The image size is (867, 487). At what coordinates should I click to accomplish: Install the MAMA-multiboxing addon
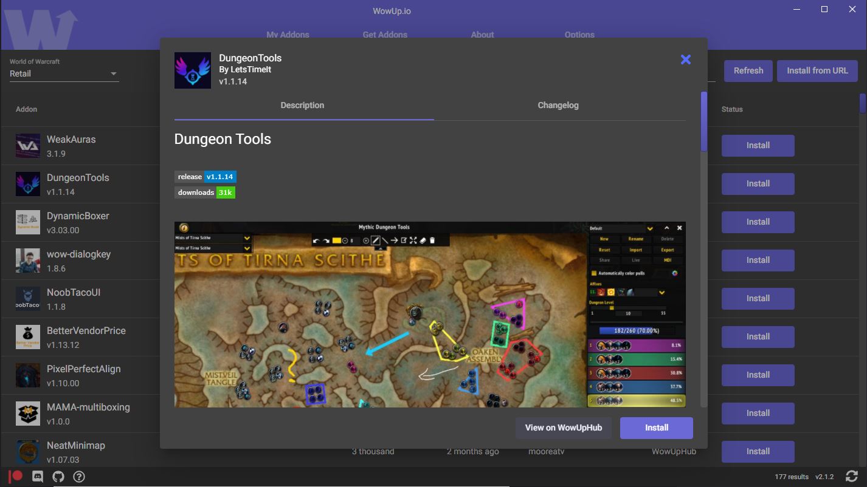pyautogui.click(x=758, y=413)
